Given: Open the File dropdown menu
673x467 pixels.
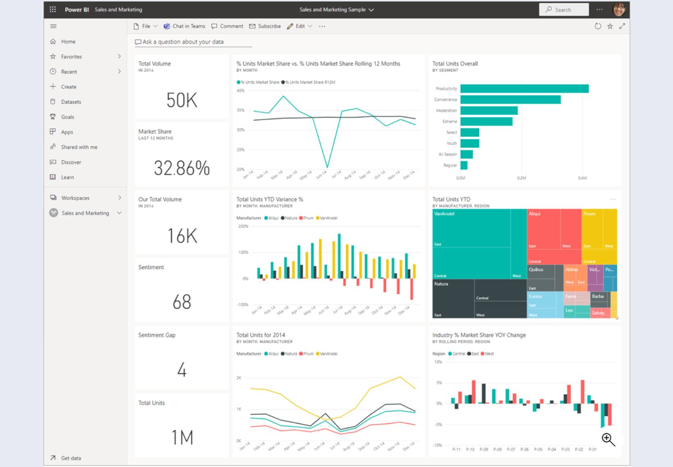Looking at the screenshot, I should click(x=146, y=26).
